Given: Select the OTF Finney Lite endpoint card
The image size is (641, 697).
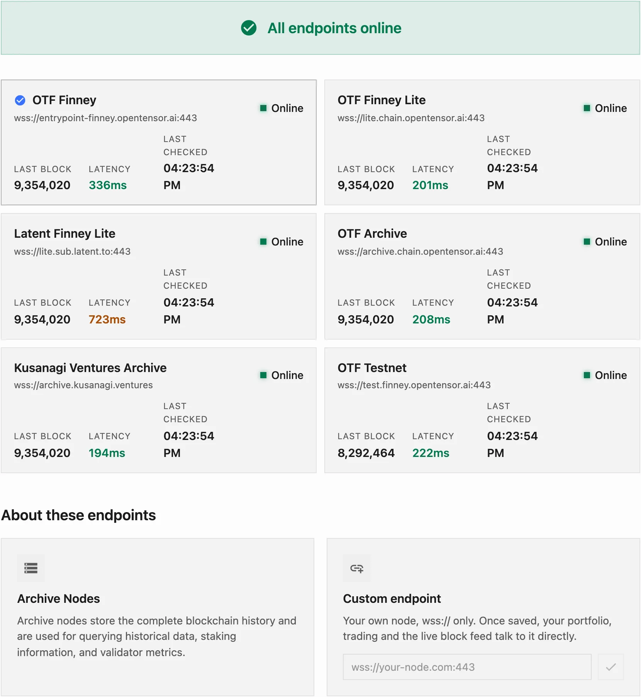Looking at the screenshot, I should pos(482,142).
